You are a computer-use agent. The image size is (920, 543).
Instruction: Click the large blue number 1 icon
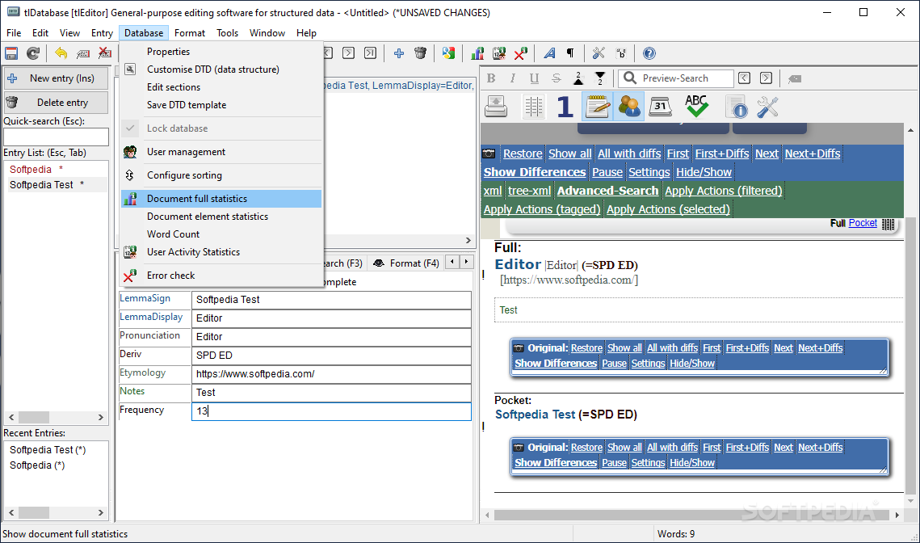565,106
